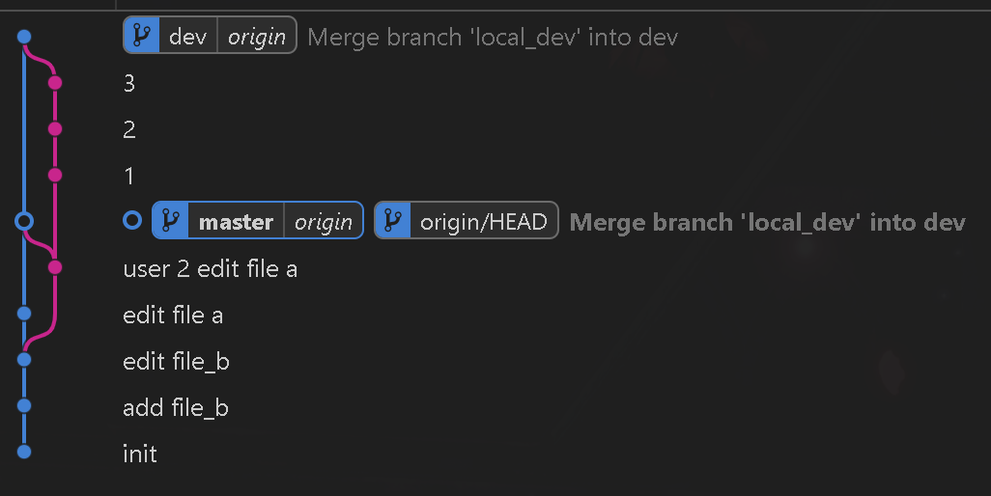
Task: Click the master branch icon
Action: (170, 221)
